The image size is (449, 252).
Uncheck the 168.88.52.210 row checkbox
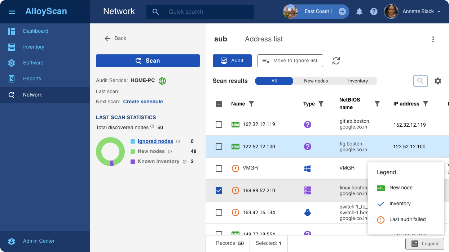point(219,190)
